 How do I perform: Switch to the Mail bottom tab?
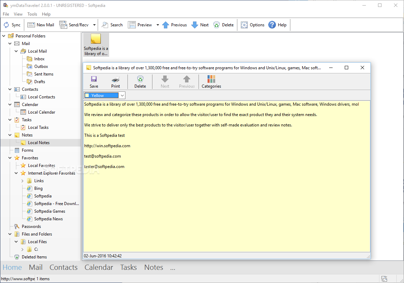[x=36, y=267]
